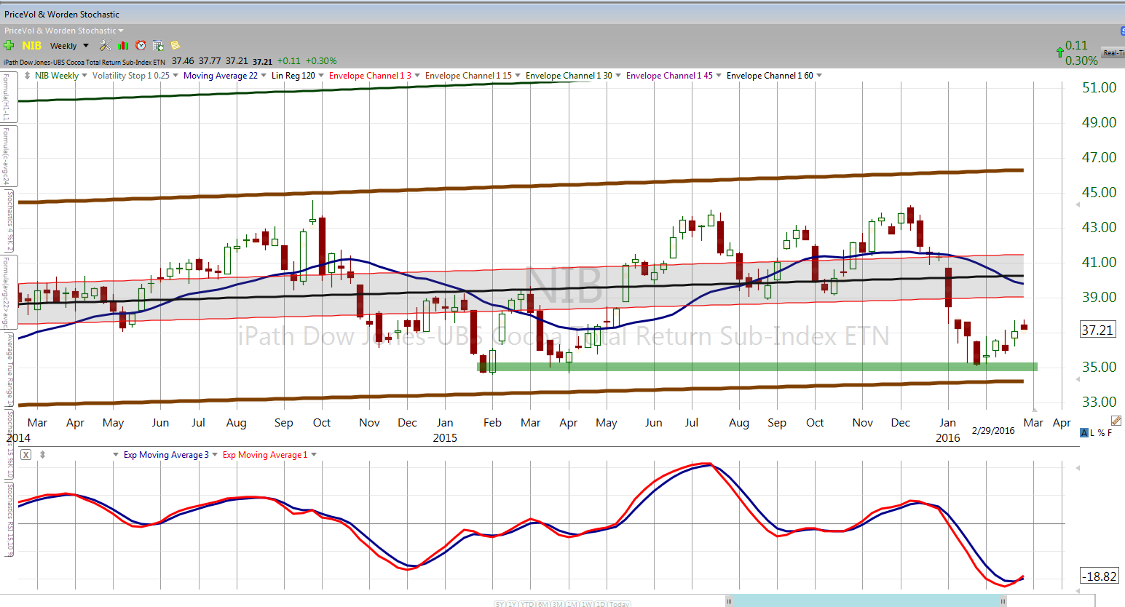Click the -18.82 stochastic value label
This screenshot has width=1125, height=607.
pyautogui.click(x=1099, y=576)
